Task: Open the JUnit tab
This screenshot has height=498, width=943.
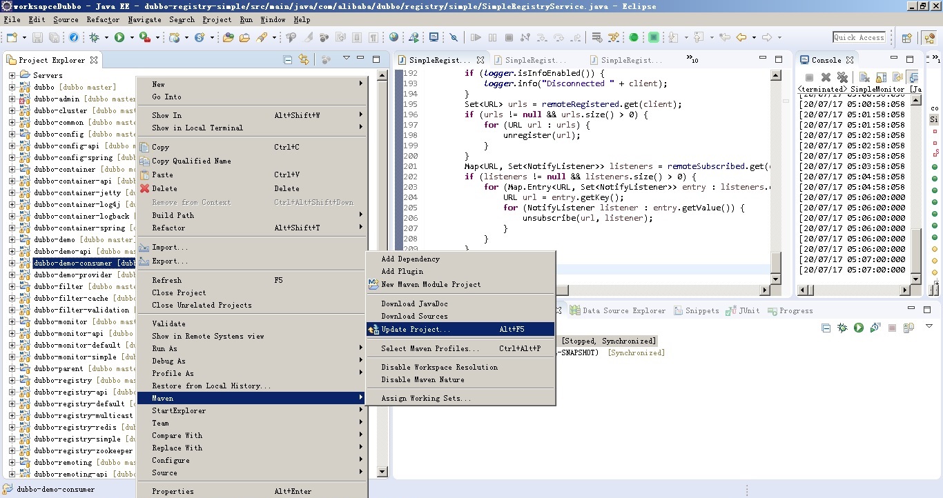Action: [743, 310]
